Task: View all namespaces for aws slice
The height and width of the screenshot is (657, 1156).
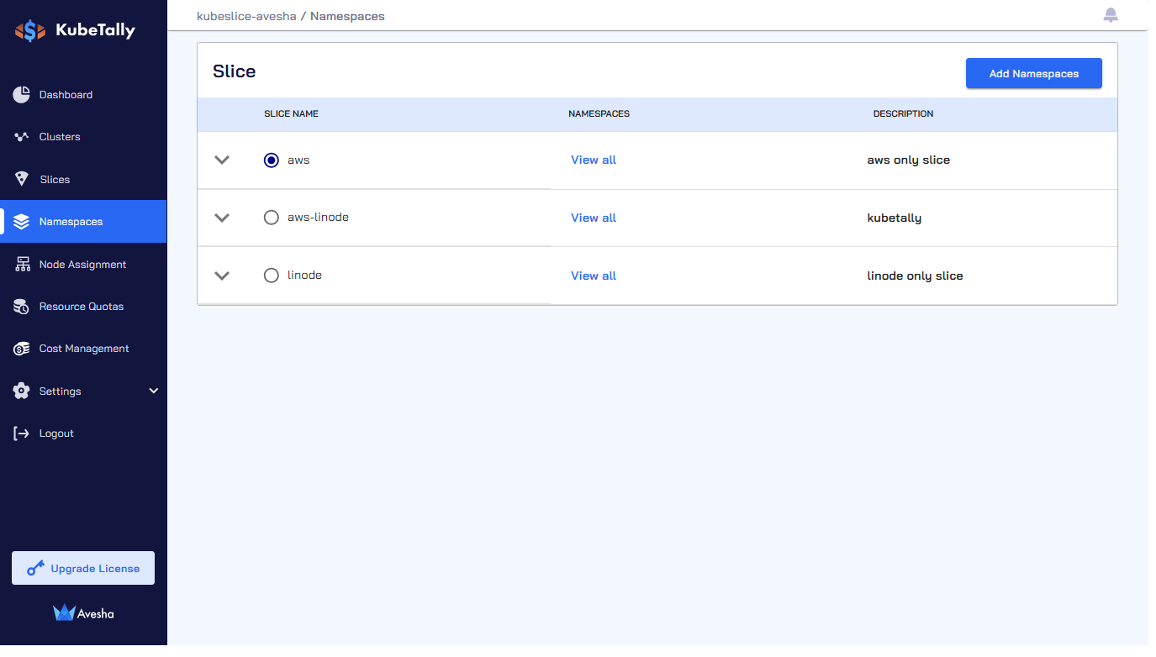Action: coord(594,160)
